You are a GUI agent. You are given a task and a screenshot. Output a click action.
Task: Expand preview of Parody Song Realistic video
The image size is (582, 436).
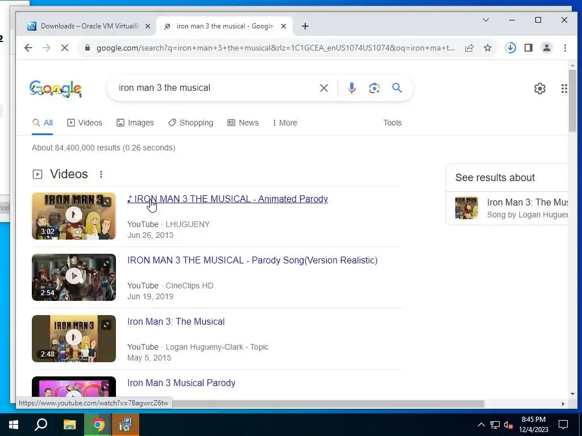106,263
